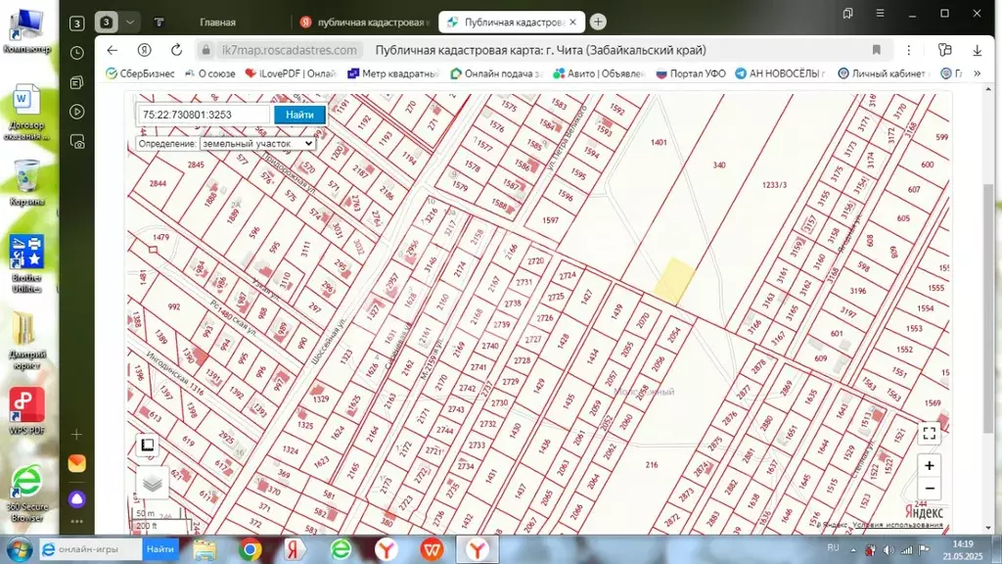
Task: Open the video play icon in sidebar
Action: 76,112
